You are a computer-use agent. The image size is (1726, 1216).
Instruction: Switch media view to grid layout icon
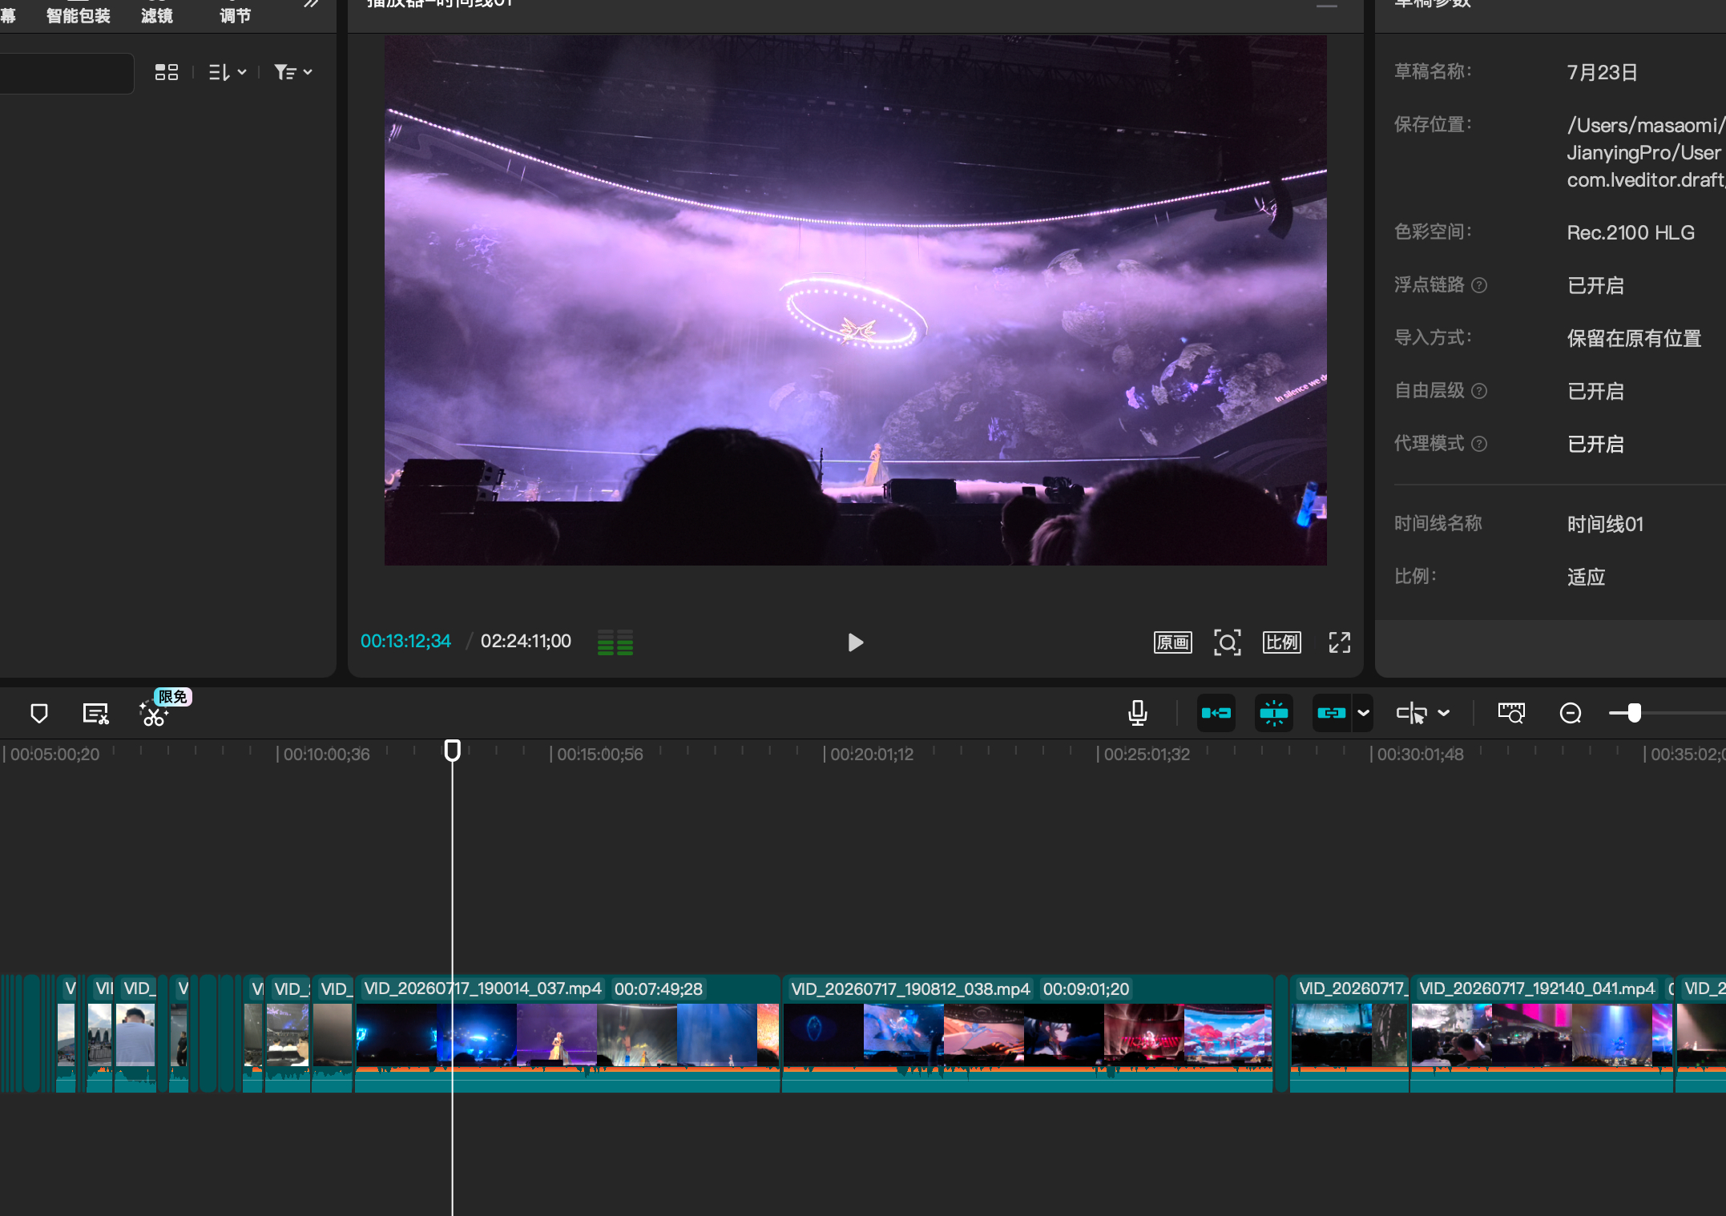166,72
